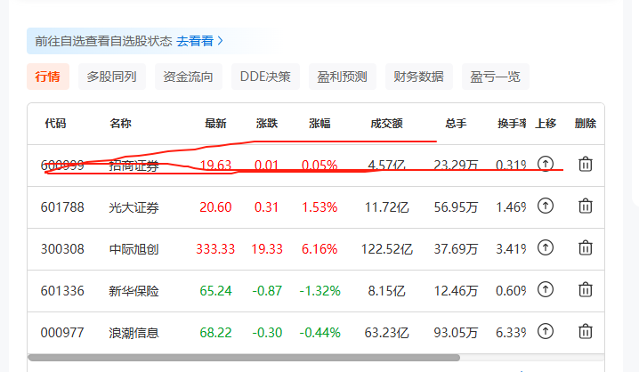This screenshot has height=372, width=639.
Task: Click stock code 600999
Action: 62,166
